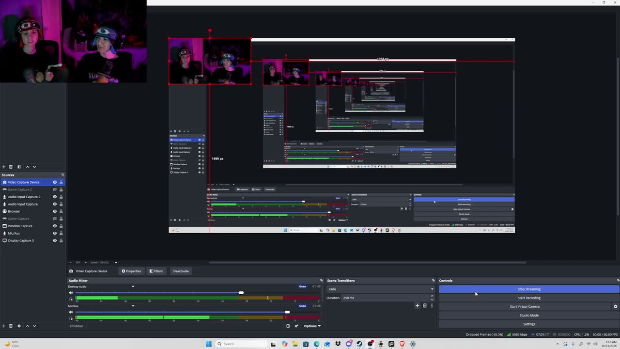This screenshot has width=620, height=349.
Task: Remove scene transition trash icon
Action: 425,305
